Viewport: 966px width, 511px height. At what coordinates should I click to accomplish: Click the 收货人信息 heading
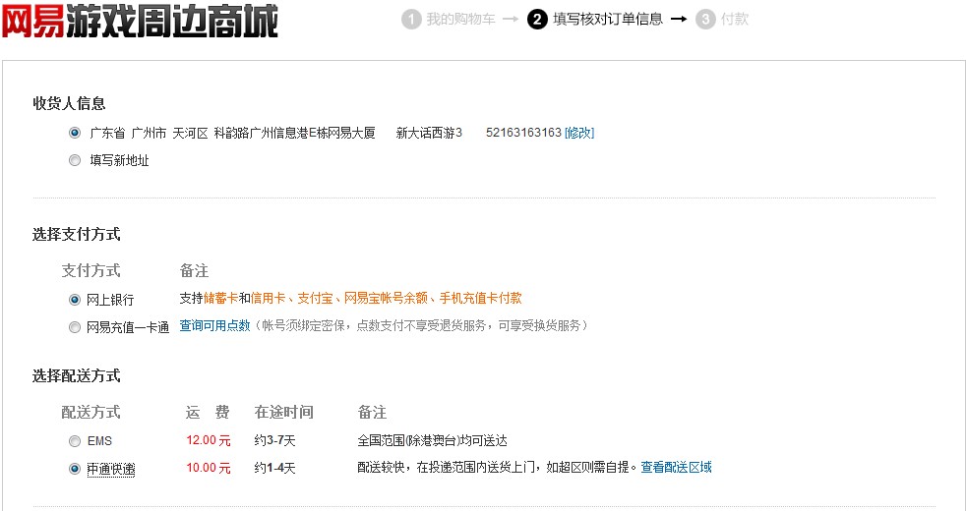(x=69, y=103)
